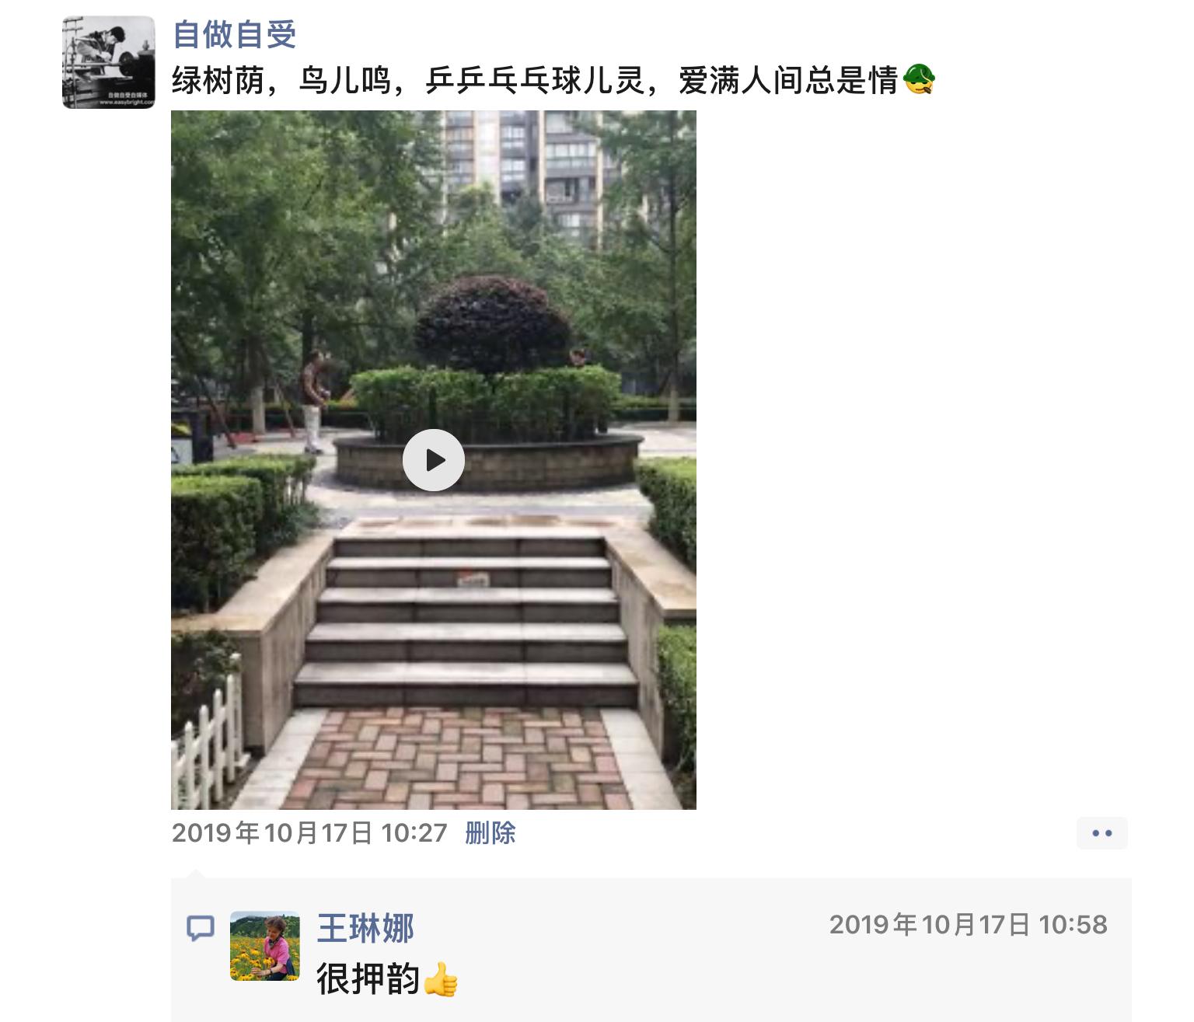Click the brick pathway in video thumbnail
Viewport: 1194px width, 1022px height.
pyautogui.click(x=459, y=758)
